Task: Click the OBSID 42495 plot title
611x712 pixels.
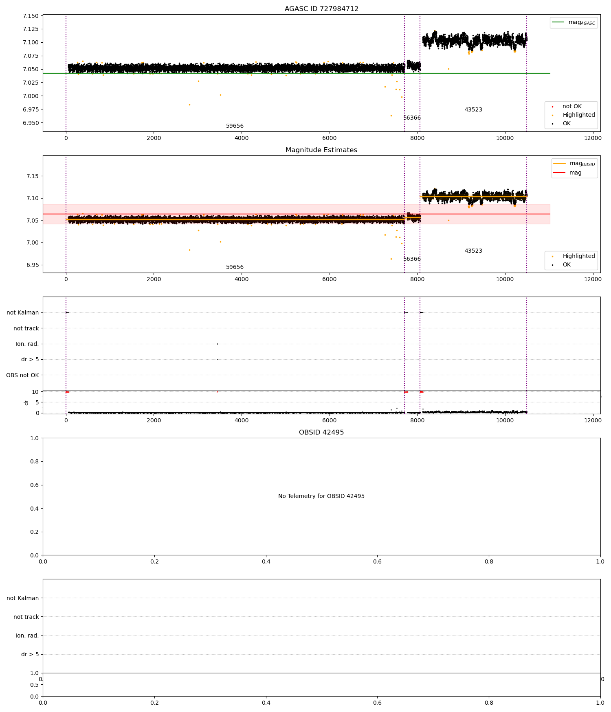Action: (x=321, y=432)
